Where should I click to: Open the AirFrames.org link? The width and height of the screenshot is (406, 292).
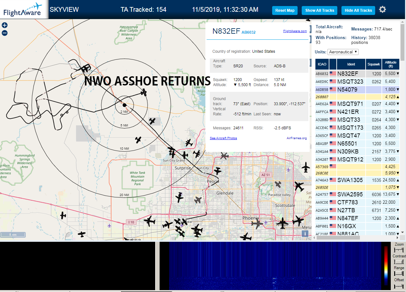pos(297,138)
